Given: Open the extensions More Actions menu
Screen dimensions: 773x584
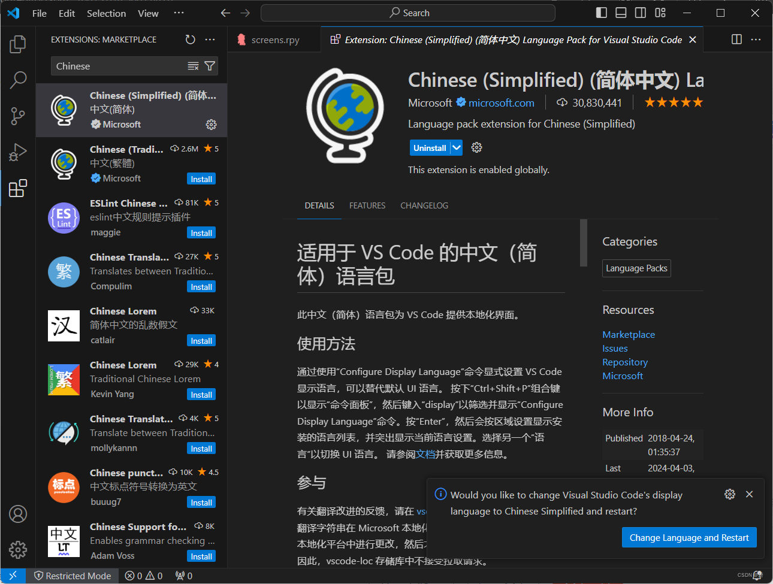Looking at the screenshot, I should click(x=210, y=39).
